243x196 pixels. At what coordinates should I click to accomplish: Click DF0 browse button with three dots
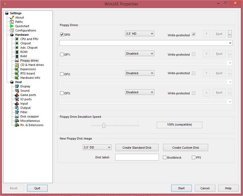point(230,34)
